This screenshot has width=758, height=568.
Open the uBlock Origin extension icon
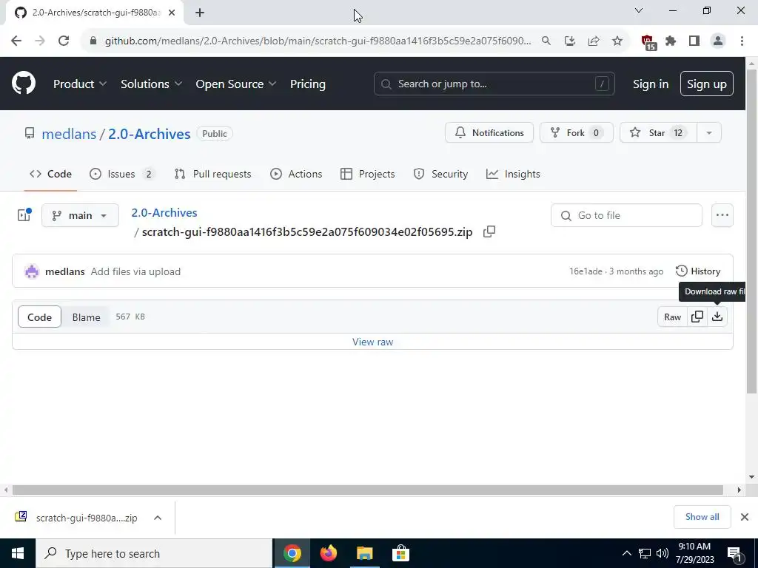[x=648, y=42]
